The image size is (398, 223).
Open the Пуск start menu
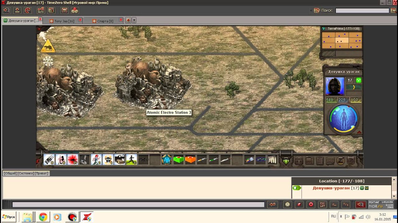pos(9,217)
